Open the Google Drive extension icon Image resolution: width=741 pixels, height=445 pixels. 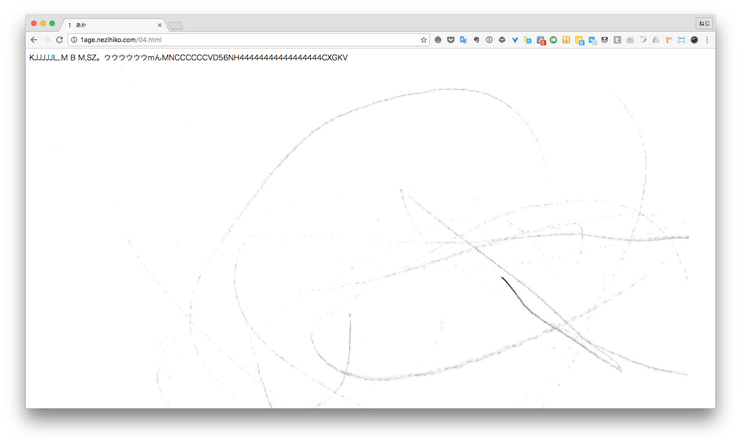point(656,40)
